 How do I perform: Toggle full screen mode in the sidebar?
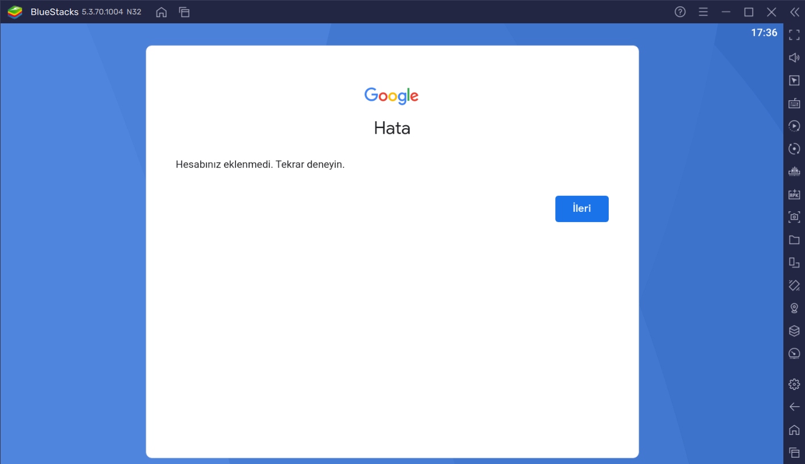[x=794, y=35]
